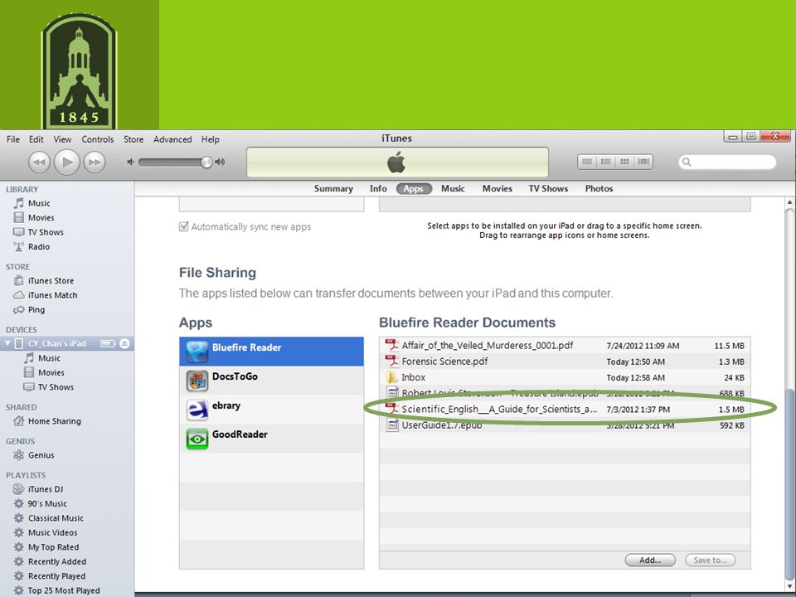Select Scientific_English guide PDF document

tap(565, 409)
